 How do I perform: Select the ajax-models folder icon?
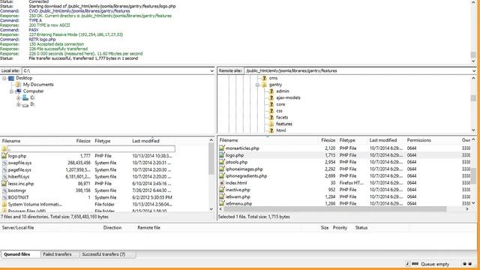click(271, 97)
